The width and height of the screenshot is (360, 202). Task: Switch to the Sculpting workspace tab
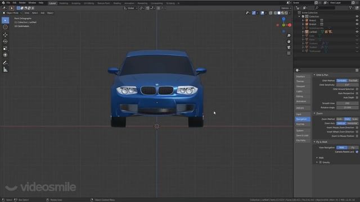point(76,3)
